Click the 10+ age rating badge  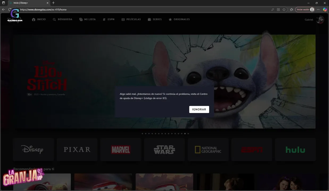30,94
